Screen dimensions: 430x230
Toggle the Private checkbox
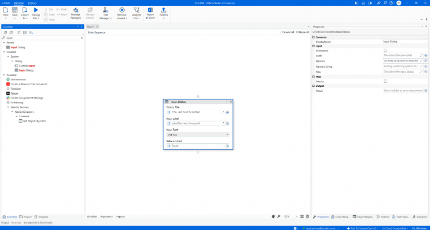click(x=385, y=81)
